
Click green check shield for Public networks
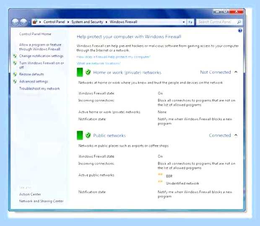88,135
